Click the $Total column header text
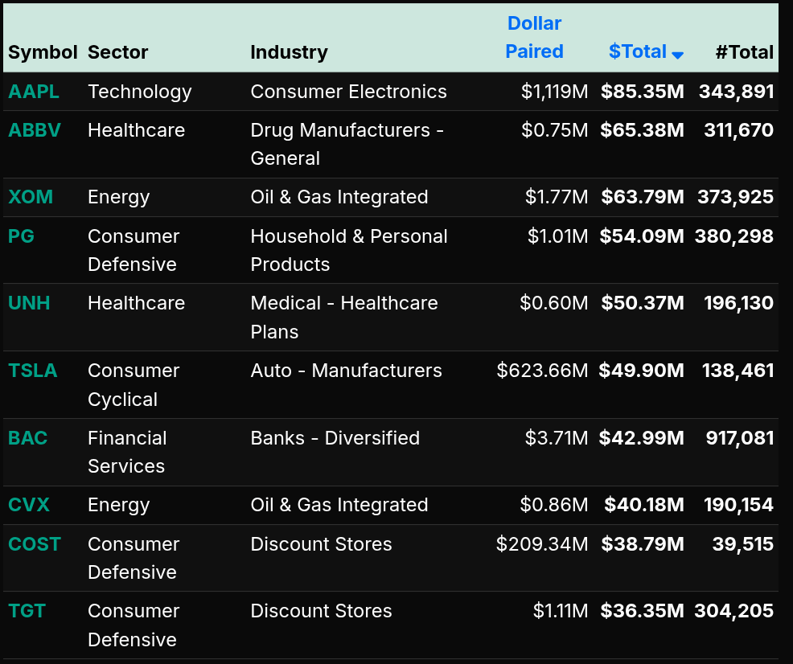This screenshot has width=793, height=664. [x=637, y=51]
